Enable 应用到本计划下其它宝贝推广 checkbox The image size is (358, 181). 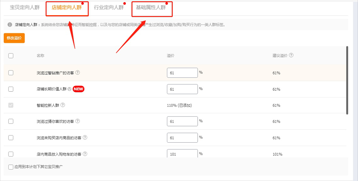click(11, 167)
